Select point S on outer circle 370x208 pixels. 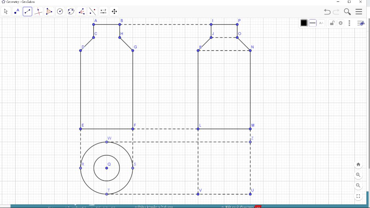(133, 168)
